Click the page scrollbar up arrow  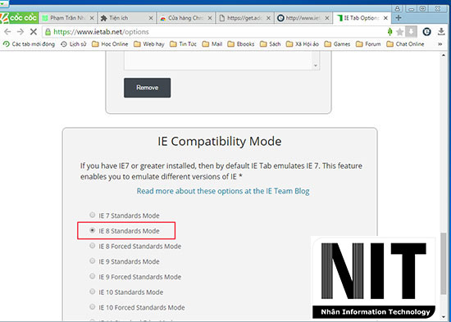point(444,55)
